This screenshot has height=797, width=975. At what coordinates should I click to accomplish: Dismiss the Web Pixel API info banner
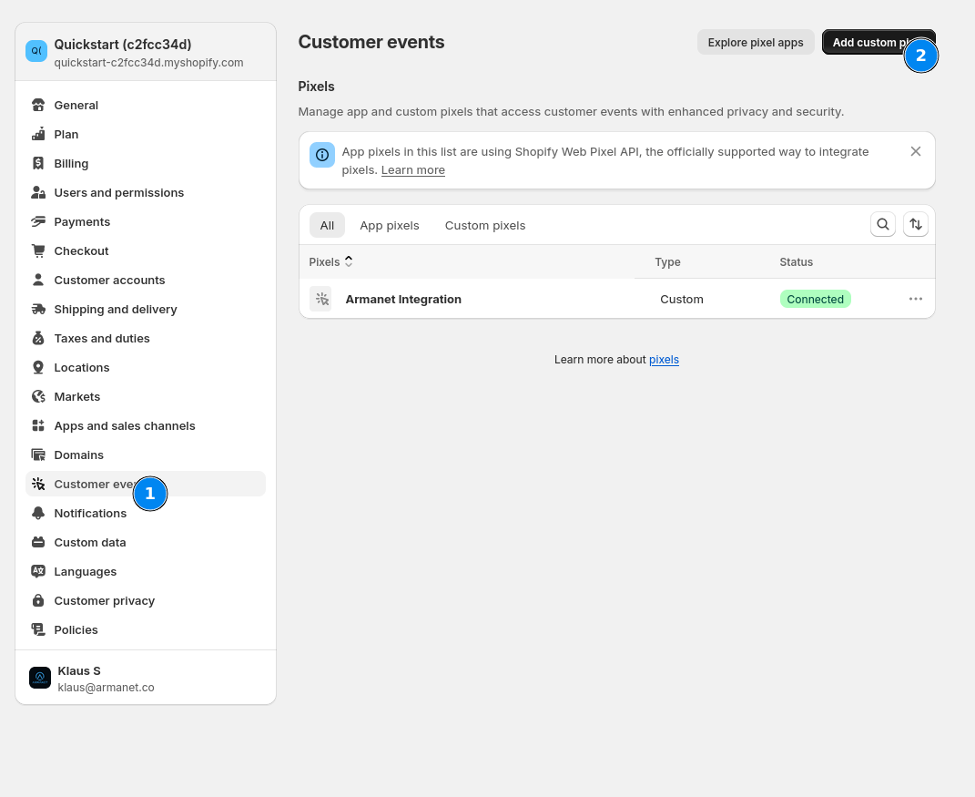point(915,151)
